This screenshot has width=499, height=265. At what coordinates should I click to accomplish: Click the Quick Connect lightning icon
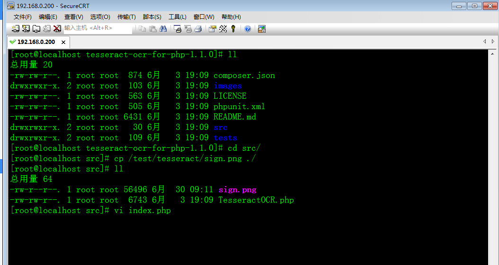[26, 29]
